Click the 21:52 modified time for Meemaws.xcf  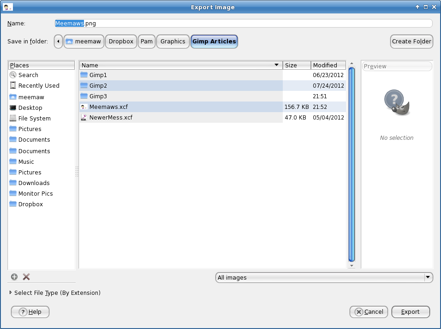320,107
